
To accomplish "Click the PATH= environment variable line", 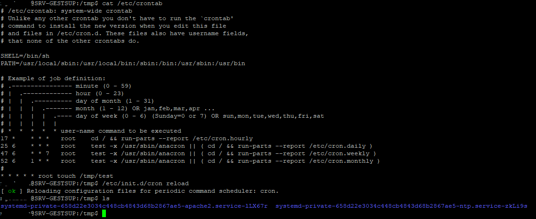I will pyautogui.click(x=123, y=63).
